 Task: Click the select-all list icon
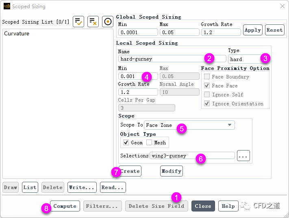coord(78,22)
